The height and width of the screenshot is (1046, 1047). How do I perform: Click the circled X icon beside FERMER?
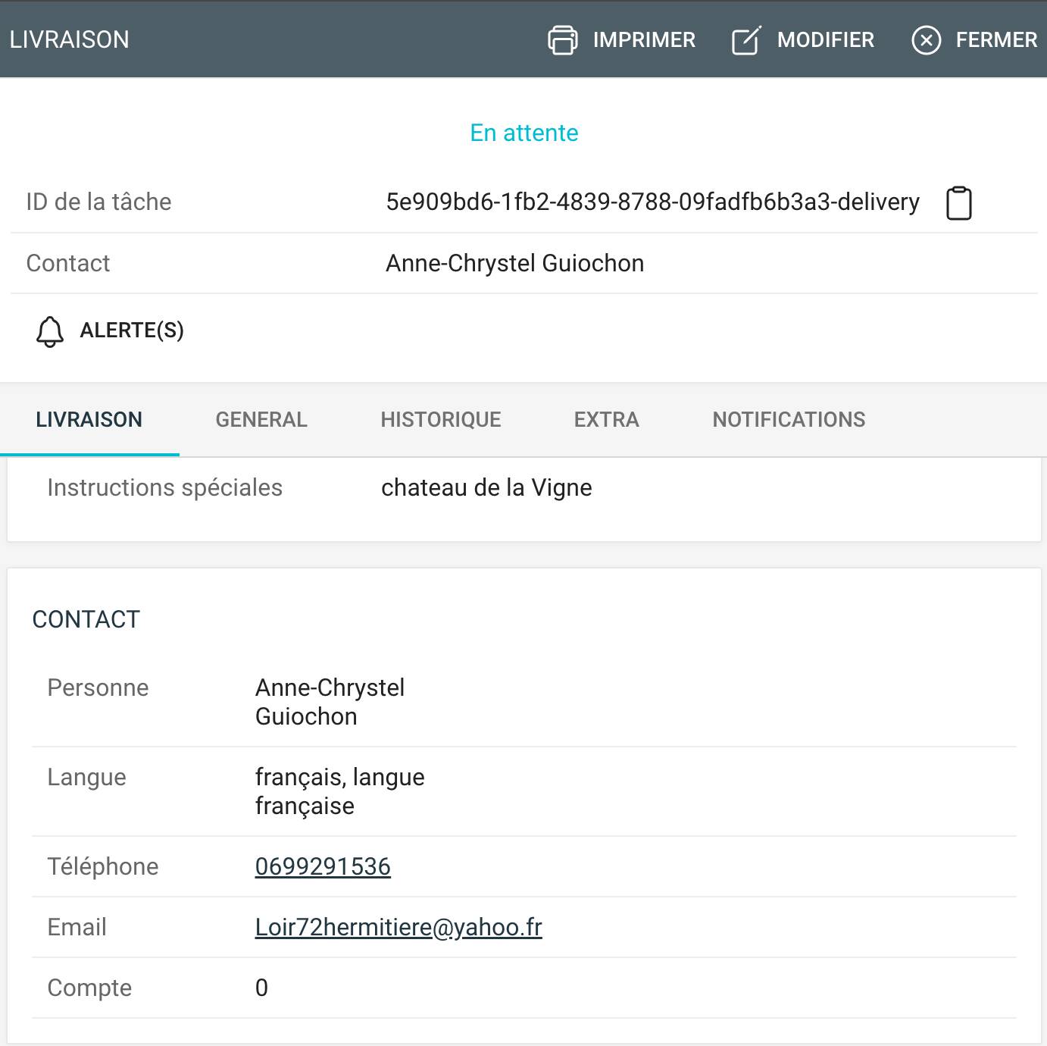(x=926, y=40)
